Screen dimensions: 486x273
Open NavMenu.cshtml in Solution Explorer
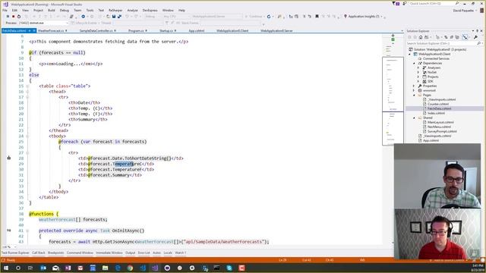439,127
